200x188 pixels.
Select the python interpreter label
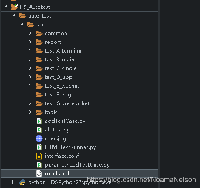tap(71, 182)
